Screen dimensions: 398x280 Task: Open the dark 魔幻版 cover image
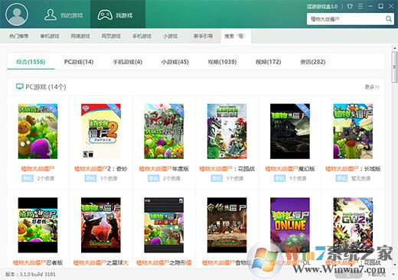[x=290, y=131]
